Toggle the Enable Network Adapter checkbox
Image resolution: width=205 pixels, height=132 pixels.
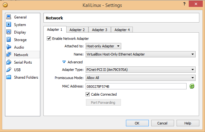pos(49,39)
